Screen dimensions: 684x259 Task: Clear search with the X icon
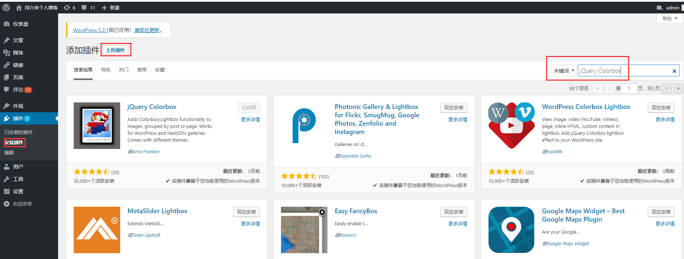pyautogui.click(x=674, y=71)
